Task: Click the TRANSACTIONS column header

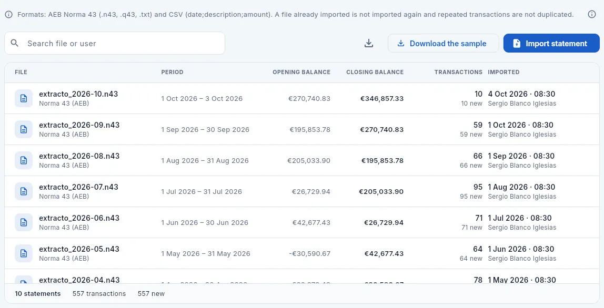Action: (x=458, y=72)
